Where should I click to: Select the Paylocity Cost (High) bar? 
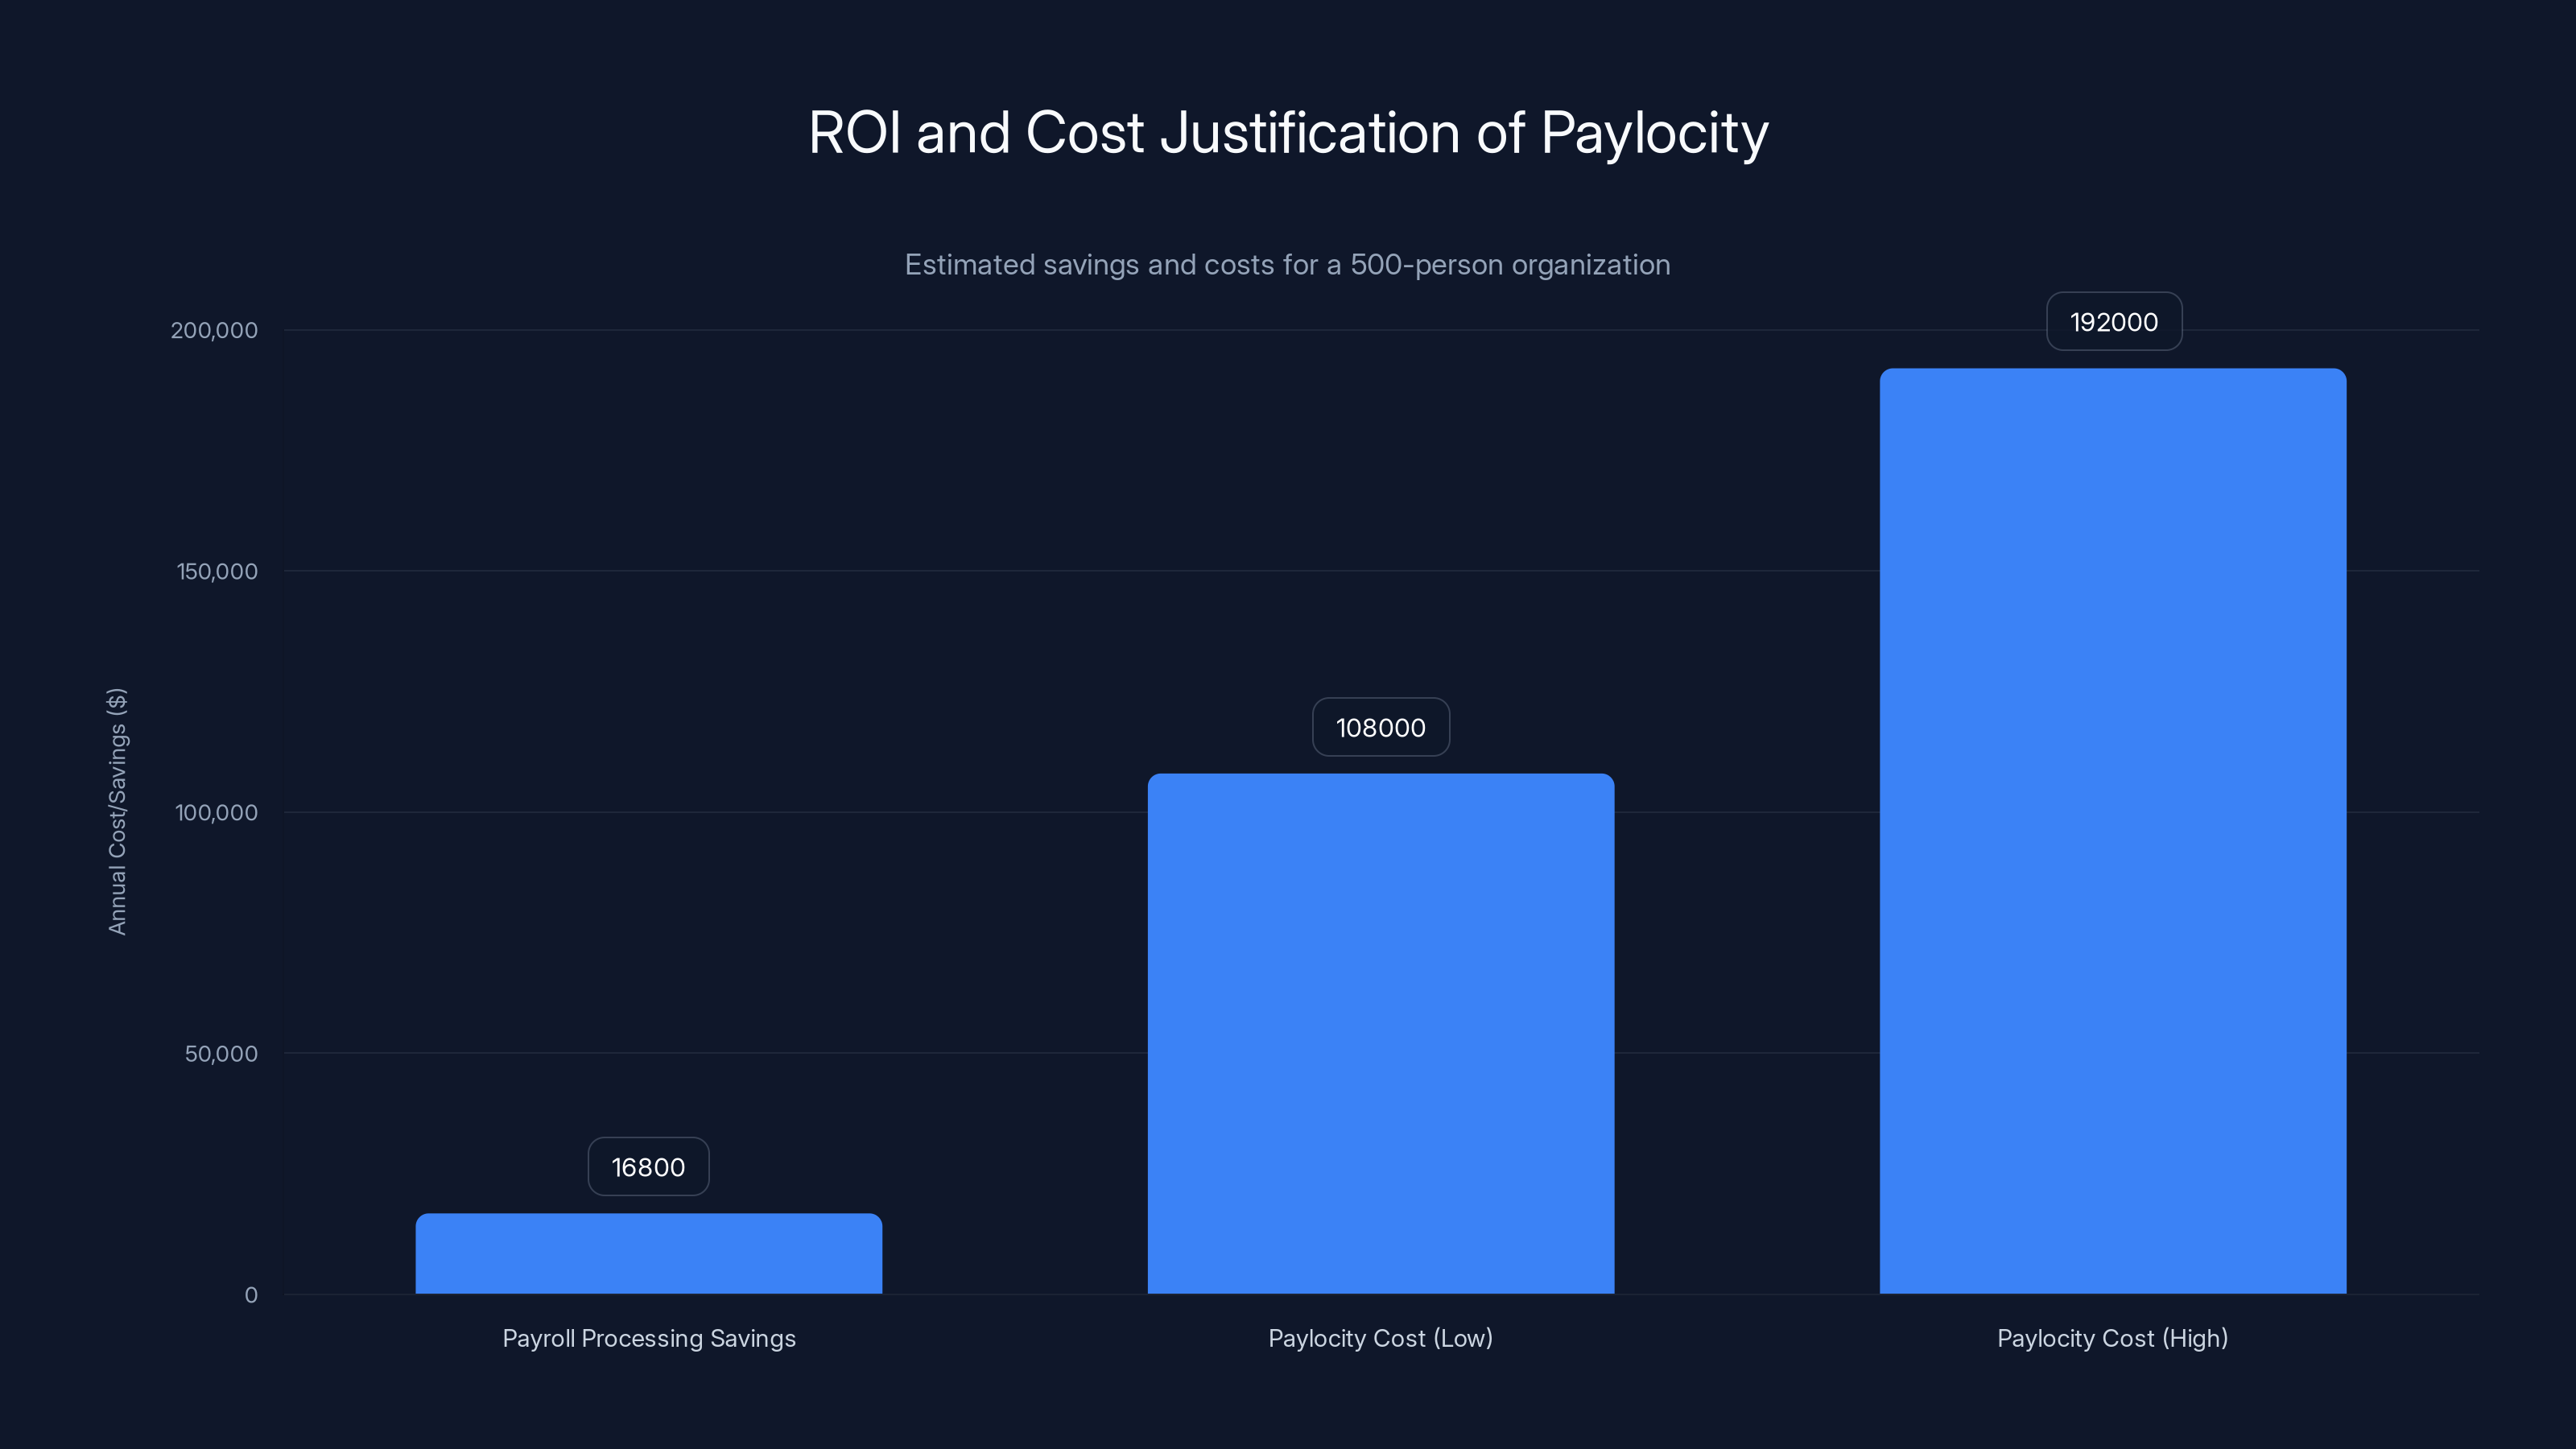pyautogui.click(x=2113, y=831)
